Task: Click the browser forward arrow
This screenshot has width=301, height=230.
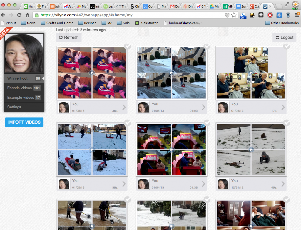Action: click(11, 15)
